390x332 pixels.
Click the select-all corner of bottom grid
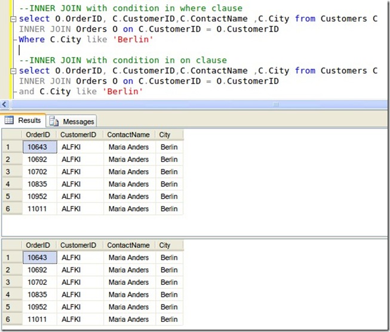point(11,245)
